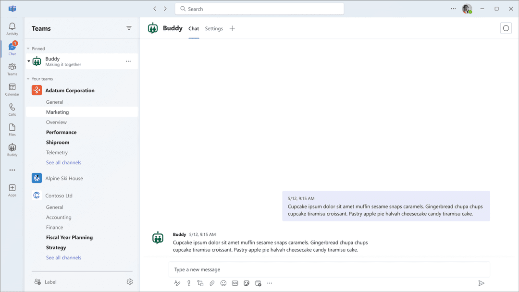Set delivery importance for the message
This screenshot has width=519, height=292.
[x=188, y=283]
